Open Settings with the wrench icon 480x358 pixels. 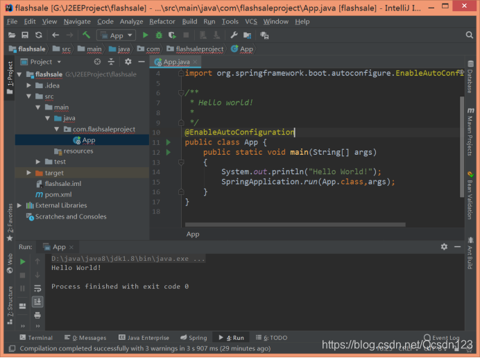tap(234, 35)
